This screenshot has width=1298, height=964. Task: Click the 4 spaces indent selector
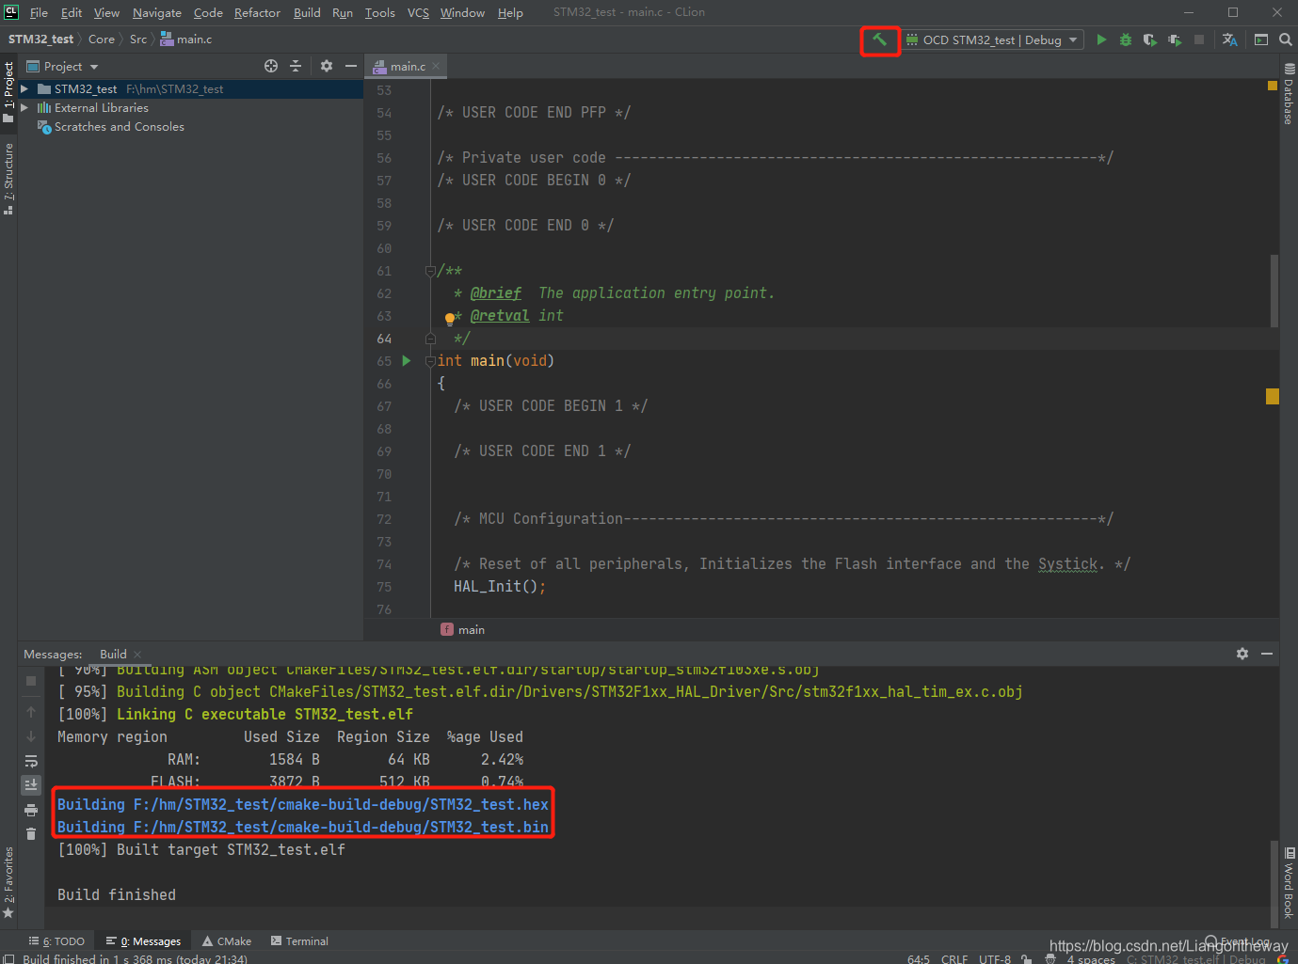pyautogui.click(x=1091, y=959)
